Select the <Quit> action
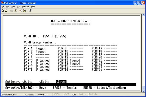146x97 pixels. tap(27, 81)
